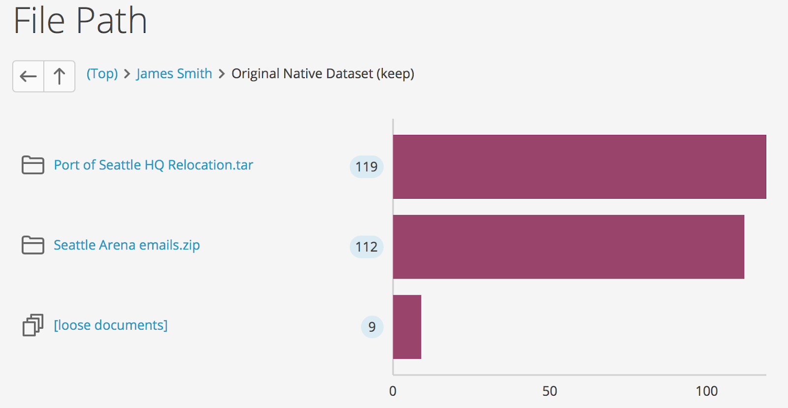Screen dimensions: 788x408
Task: Click the folder icon beside Port of Seattle HQ Relocation.tar
Action: pyautogui.click(x=32, y=165)
